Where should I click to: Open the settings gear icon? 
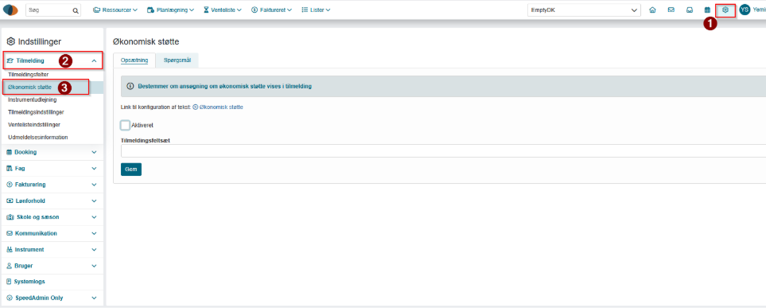(x=725, y=10)
